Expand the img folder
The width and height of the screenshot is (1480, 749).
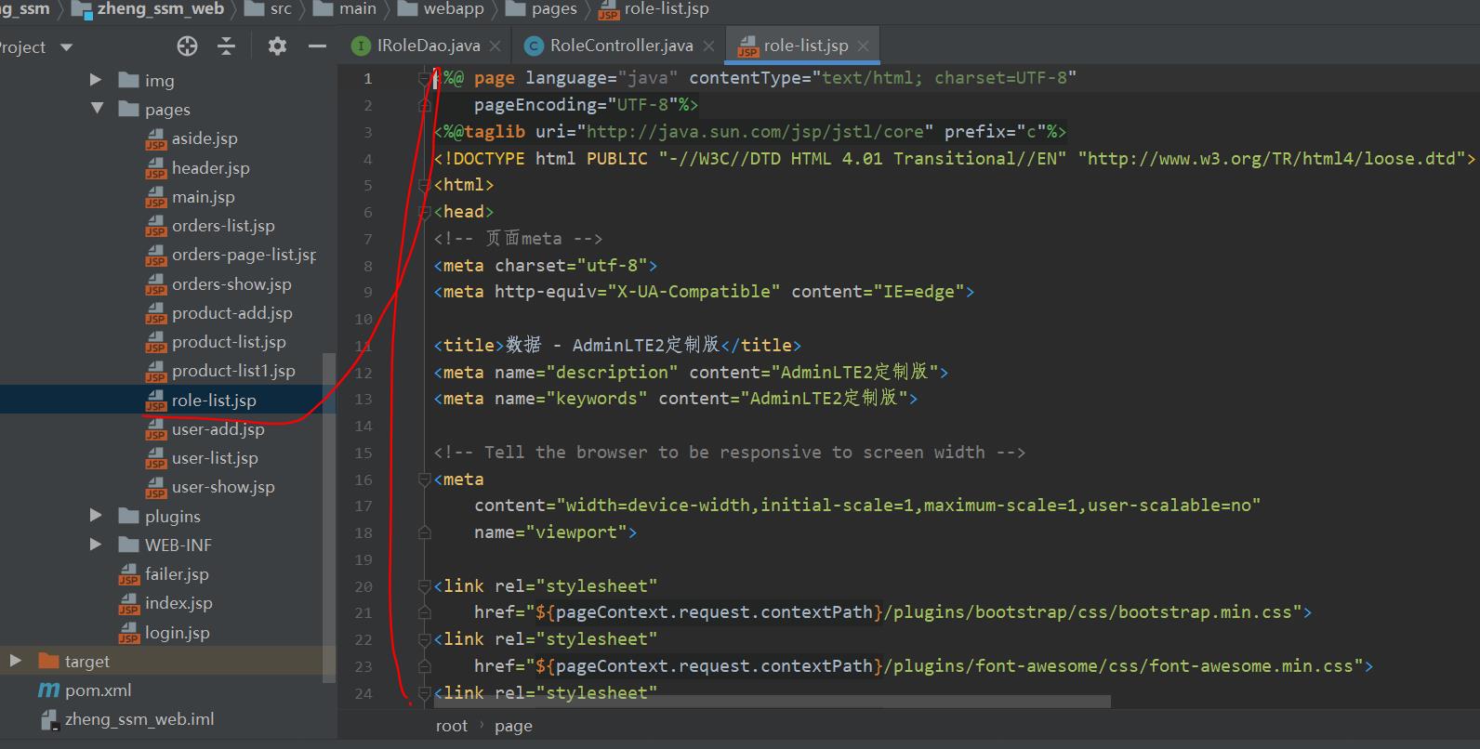point(96,80)
